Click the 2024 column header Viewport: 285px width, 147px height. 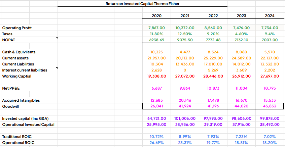tap(270, 16)
